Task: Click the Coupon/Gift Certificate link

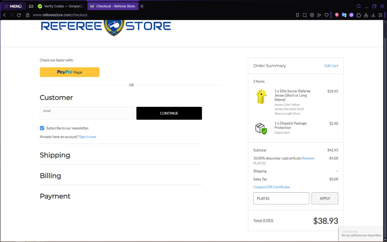Action: pyautogui.click(x=271, y=187)
